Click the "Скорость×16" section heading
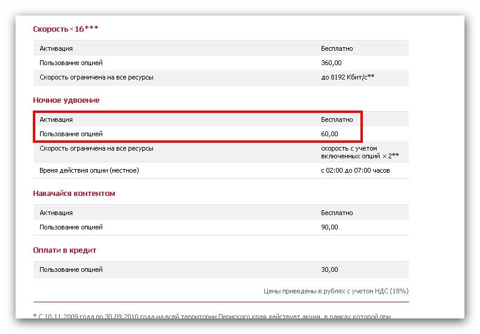The width and height of the screenshot is (480, 334). coord(65,29)
